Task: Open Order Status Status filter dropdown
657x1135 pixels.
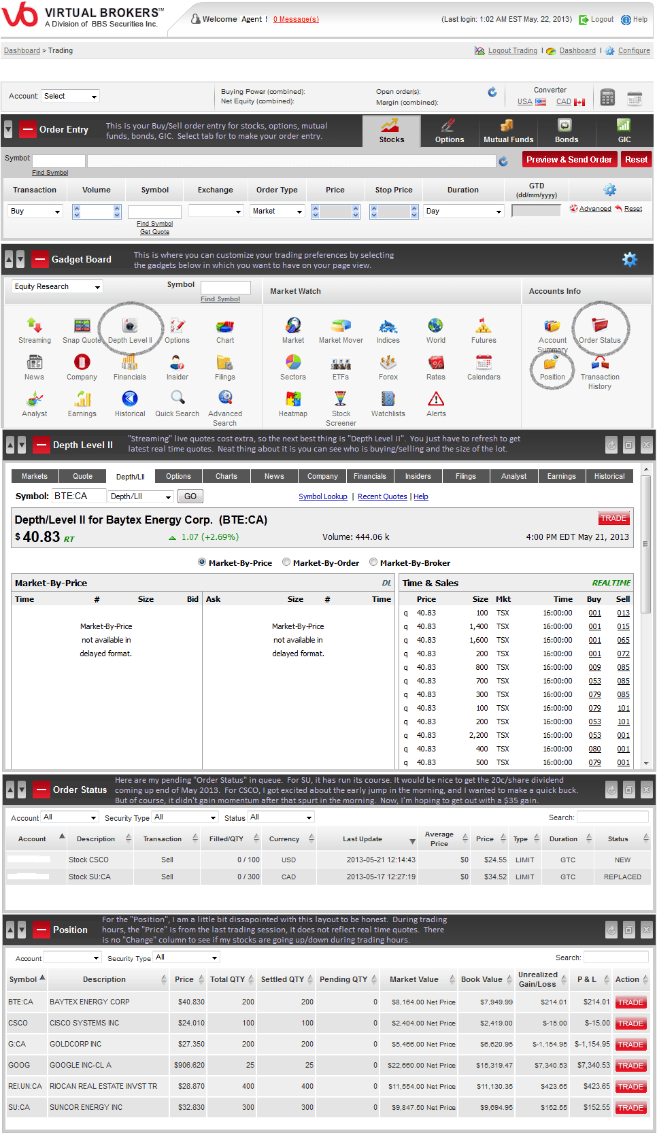Action: pyautogui.click(x=281, y=817)
